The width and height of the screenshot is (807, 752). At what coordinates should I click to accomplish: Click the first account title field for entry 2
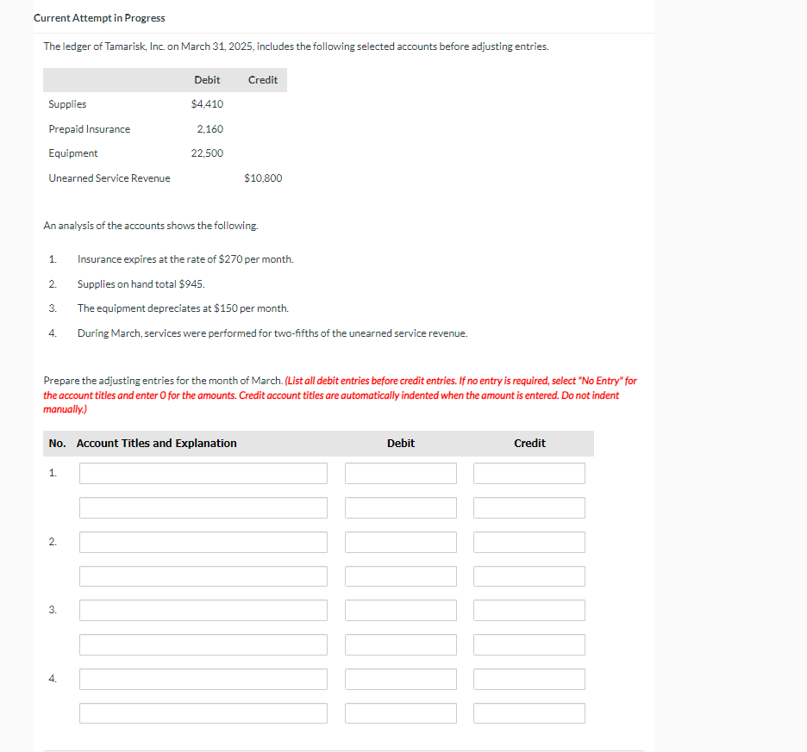coord(203,542)
